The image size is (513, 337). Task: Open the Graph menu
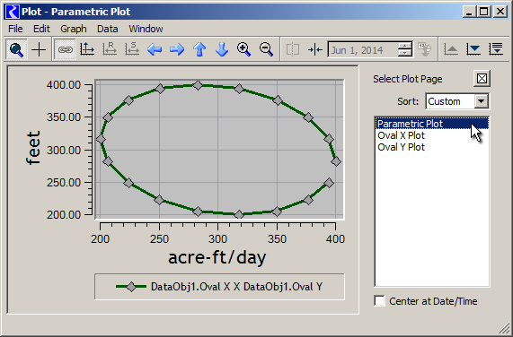click(x=74, y=29)
